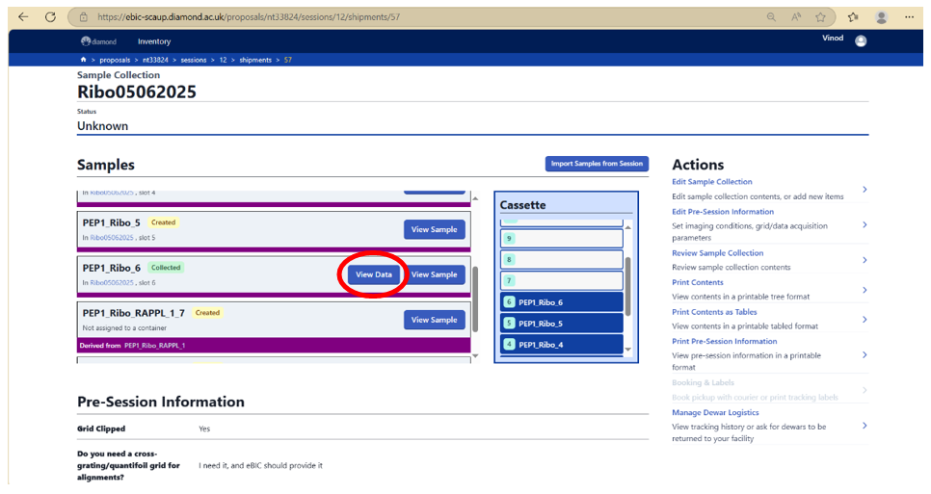Click Import Samples from Session button
Image resolution: width=931 pixels, height=494 pixels.
[597, 164]
